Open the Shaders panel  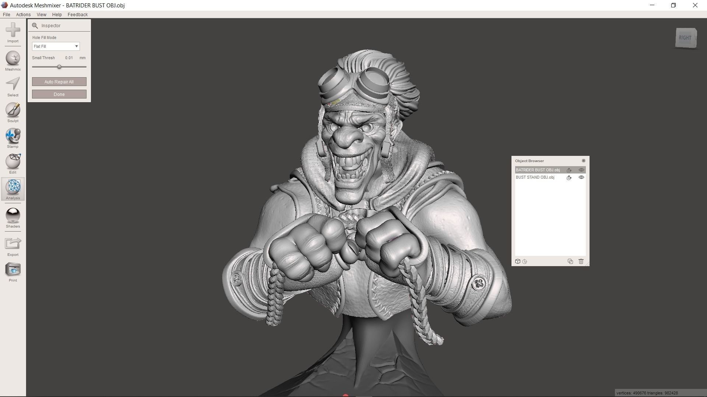coord(13,218)
